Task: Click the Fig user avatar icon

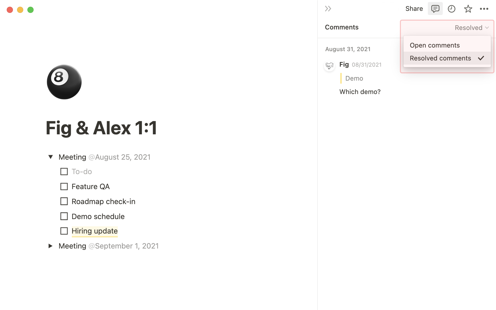Action: click(329, 65)
